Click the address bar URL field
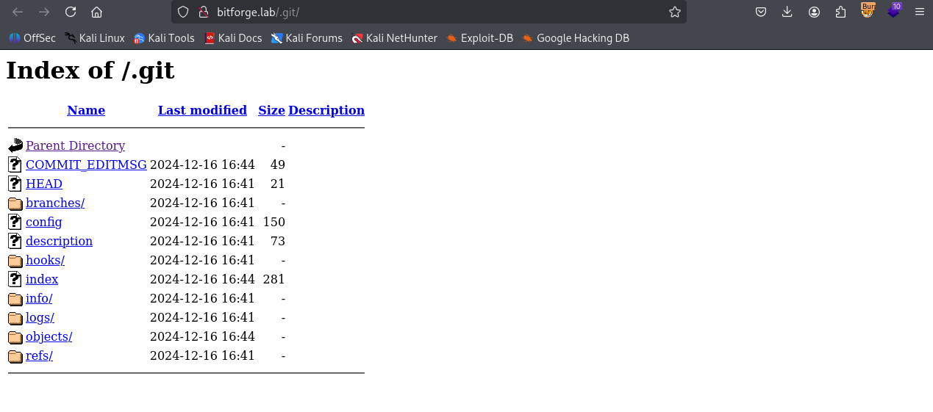This screenshot has height=412, width=933. [441, 12]
